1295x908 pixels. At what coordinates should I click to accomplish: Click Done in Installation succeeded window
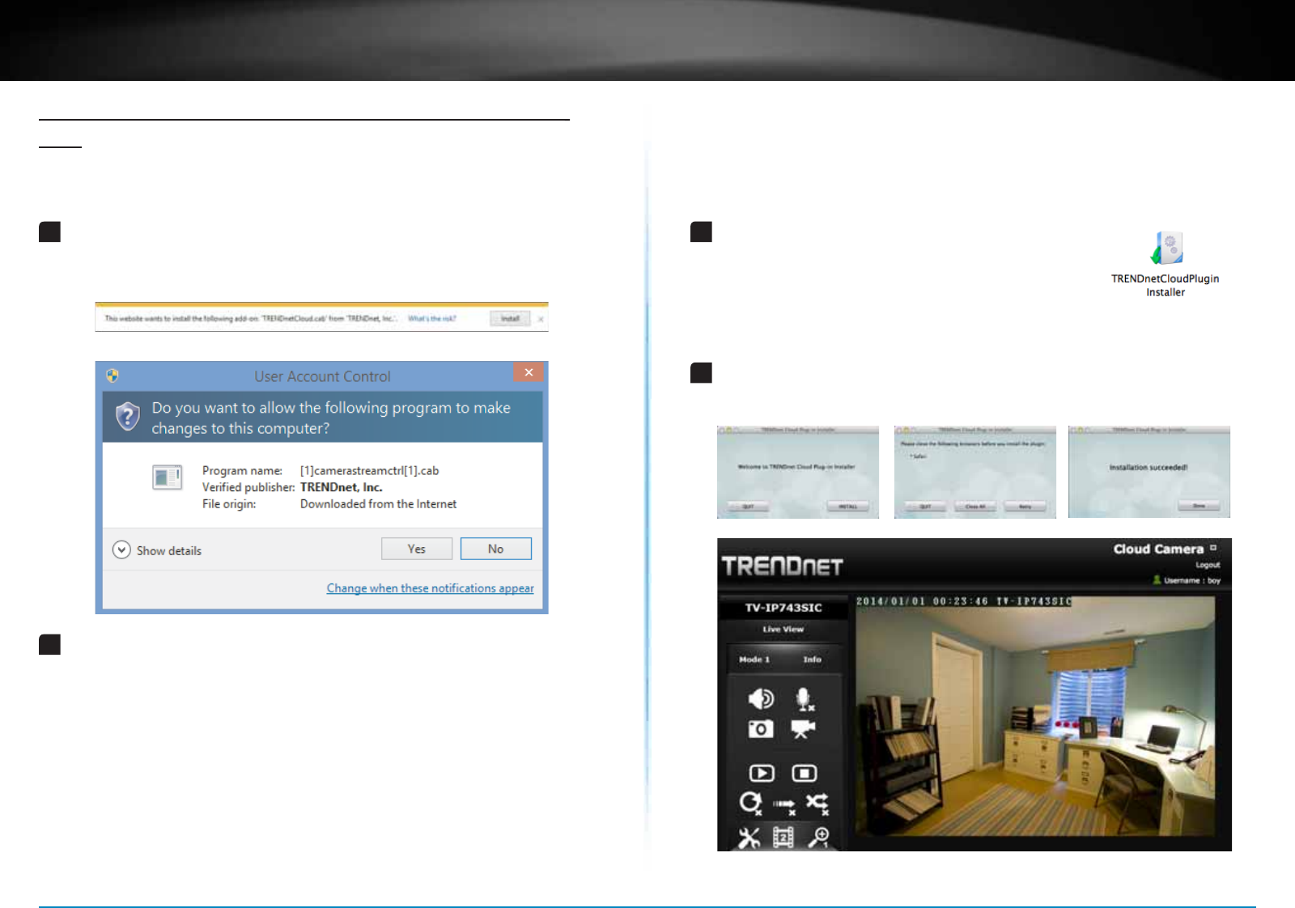click(1199, 506)
